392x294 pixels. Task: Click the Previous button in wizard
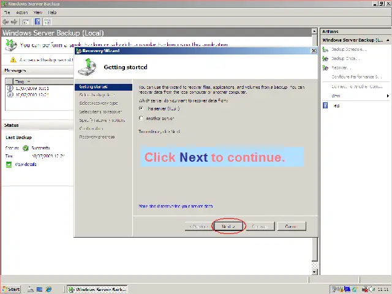(x=199, y=226)
